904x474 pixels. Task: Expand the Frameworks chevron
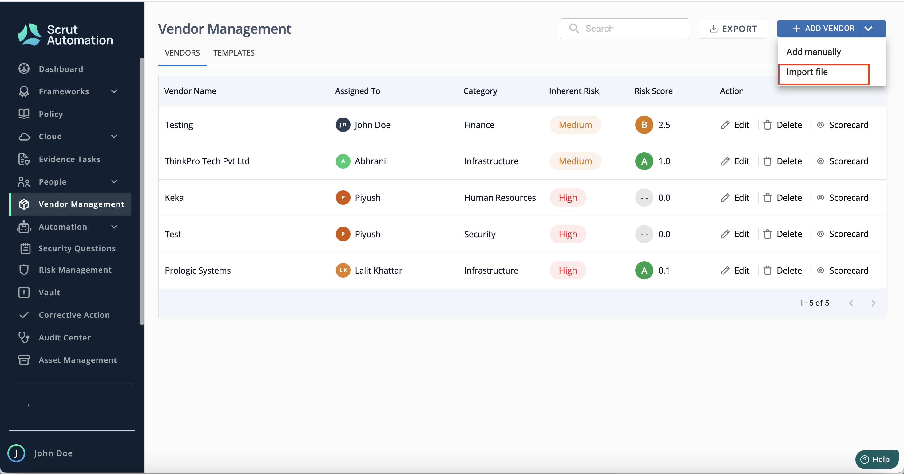coord(114,91)
